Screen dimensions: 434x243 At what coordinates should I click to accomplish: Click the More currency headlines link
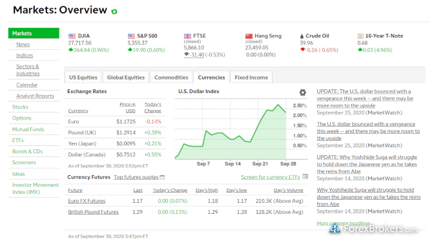(x=345, y=223)
